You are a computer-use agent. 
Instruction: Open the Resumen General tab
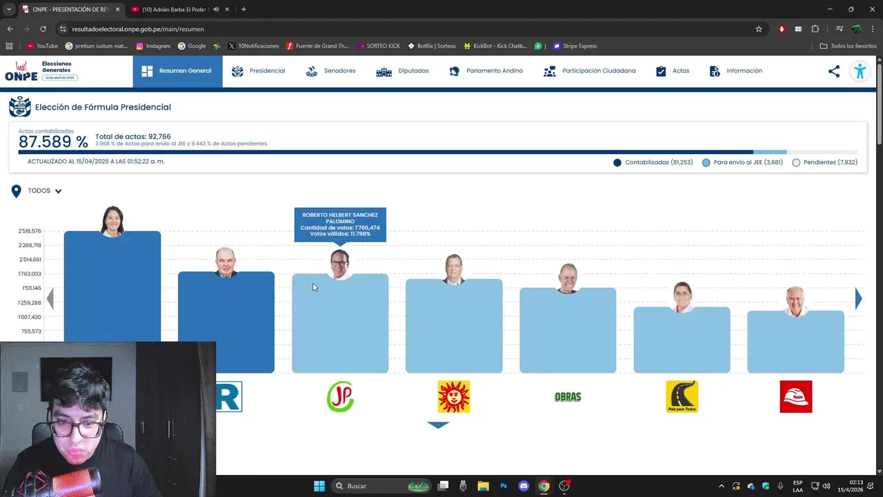point(177,71)
